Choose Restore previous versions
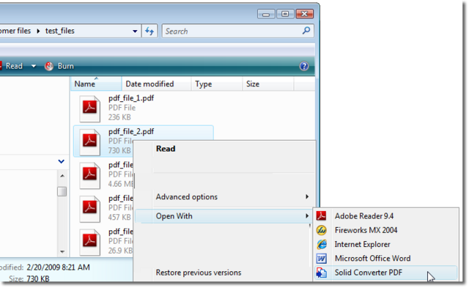The height and width of the screenshot is (288, 469). (199, 273)
